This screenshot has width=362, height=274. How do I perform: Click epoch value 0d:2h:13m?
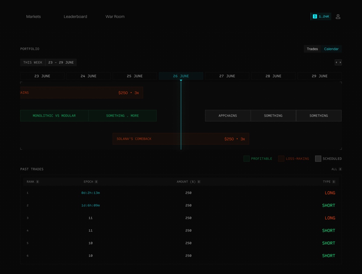point(91,193)
